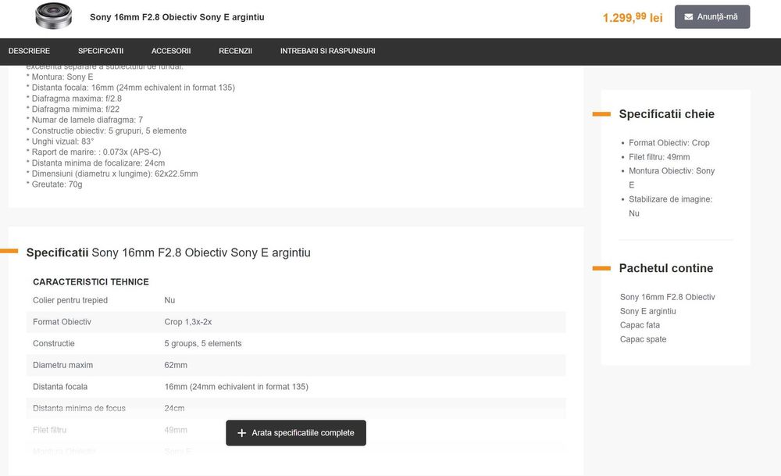Viewport: 781px width, 476px height.
Task: Click the plus icon on the specs button
Action: [241, 433]
